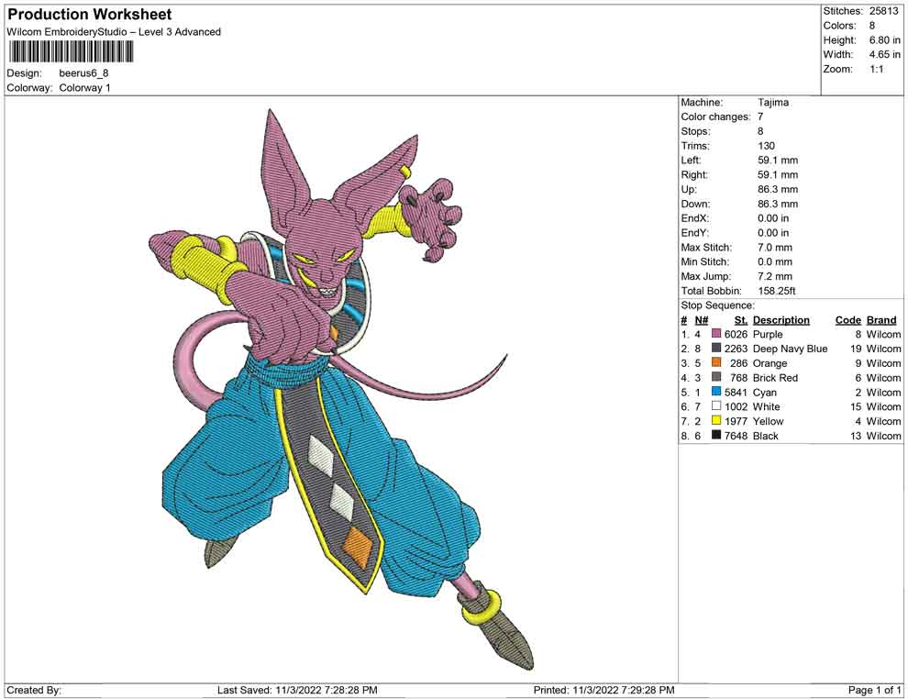908x699 pixels.
Task: Click the Total Bobbin value '158.25ft'
Action: click(x=777, y=291)
